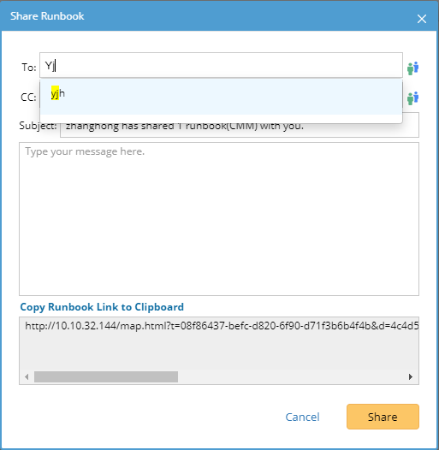
Task: Click Copy Runbook Link to Clipboard
Action: tap(102, 307)
